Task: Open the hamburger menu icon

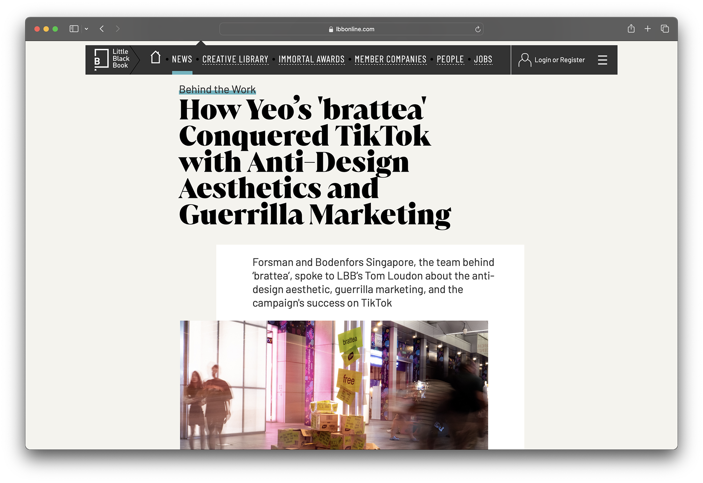Action: click(602, 60)
